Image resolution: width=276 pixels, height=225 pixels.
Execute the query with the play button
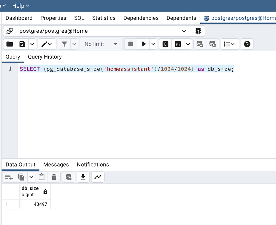(144, 44)
